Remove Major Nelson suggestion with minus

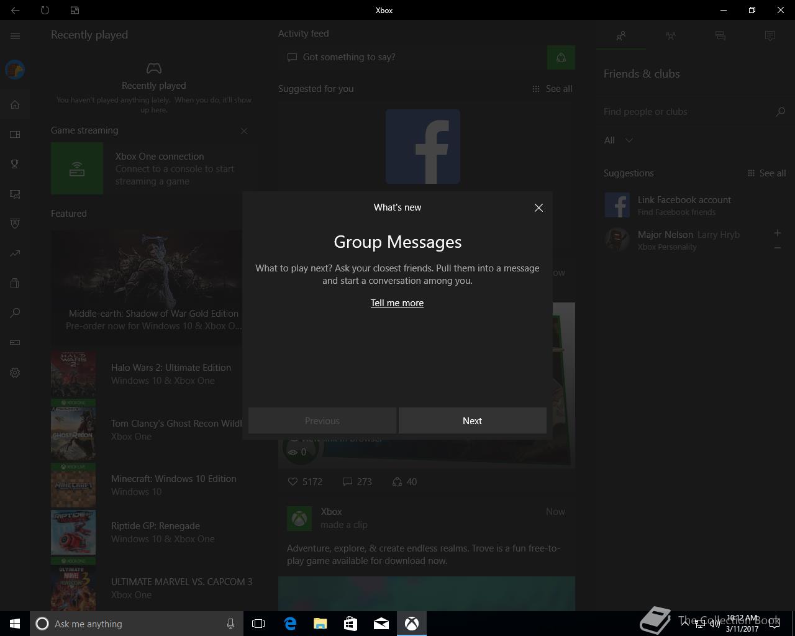coord(777,248)
